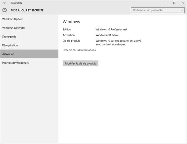Select Sauvegarde in sidebar
This screenshot has height=144, width=187.
click(29, 36)
